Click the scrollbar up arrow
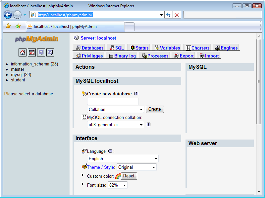This screenshot has width=265, height=198. click(259, 36)
